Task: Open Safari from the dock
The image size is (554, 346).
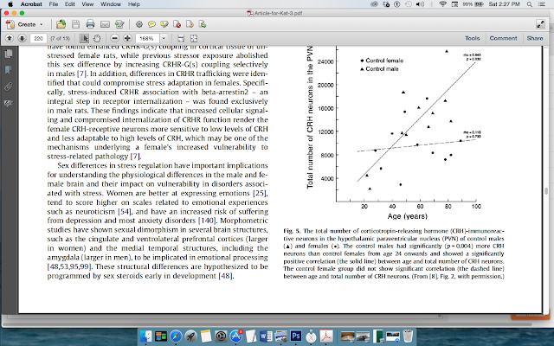Action: pyautogui.click(x=176, y=336)
